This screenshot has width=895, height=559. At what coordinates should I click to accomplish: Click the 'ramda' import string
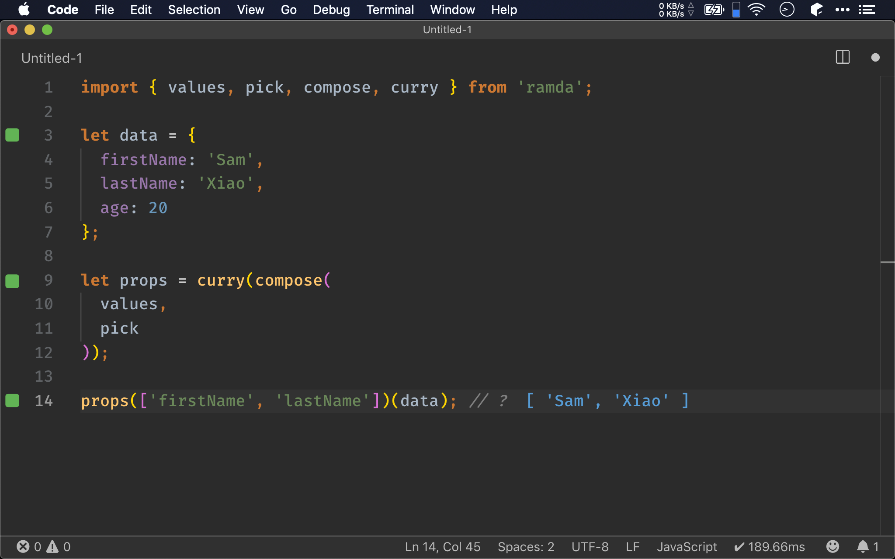click(x=550, y=87)
